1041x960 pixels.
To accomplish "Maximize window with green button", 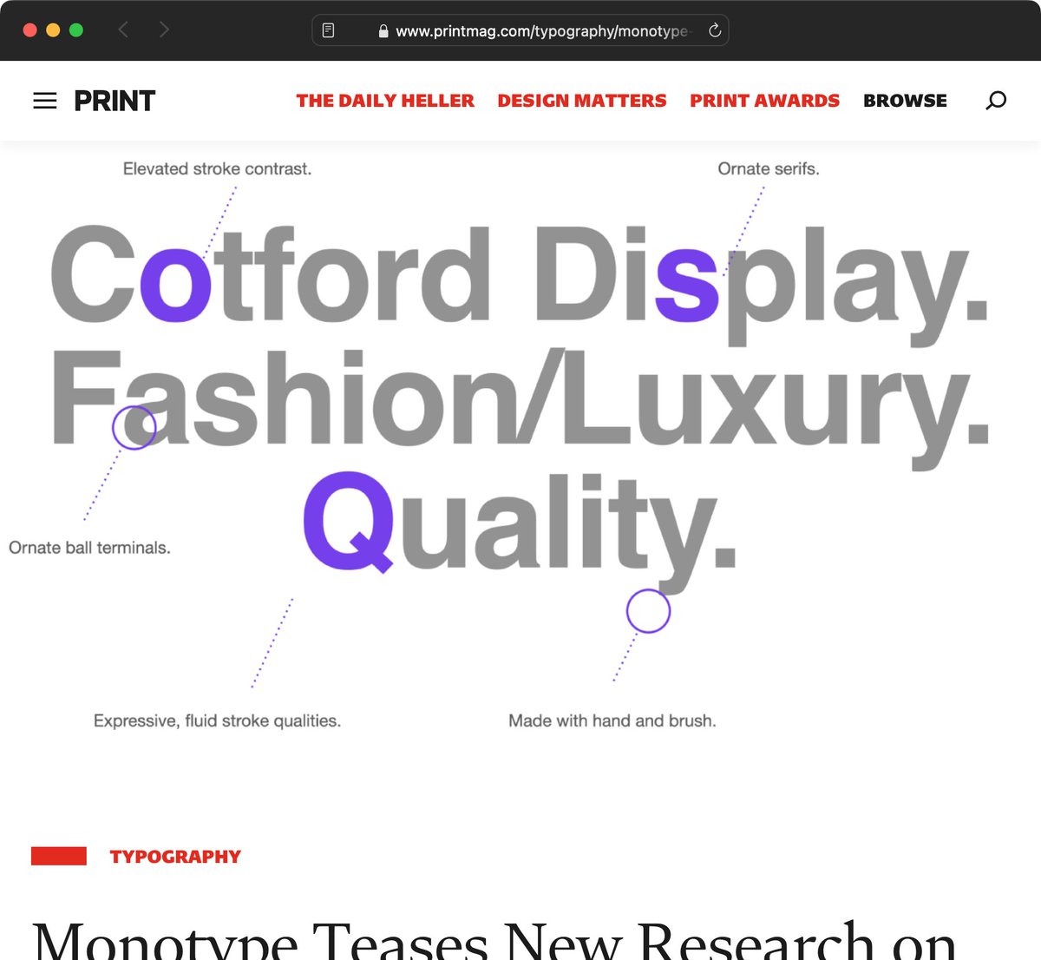I will click(76, 30).
